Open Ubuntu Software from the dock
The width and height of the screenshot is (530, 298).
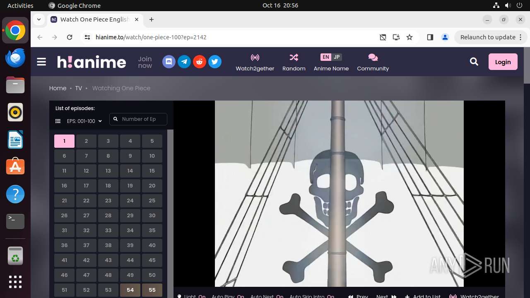pyautogui.click(x=15, y=167)
